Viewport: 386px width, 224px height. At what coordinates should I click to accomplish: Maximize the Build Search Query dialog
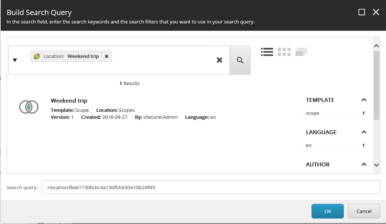(362, 12)
